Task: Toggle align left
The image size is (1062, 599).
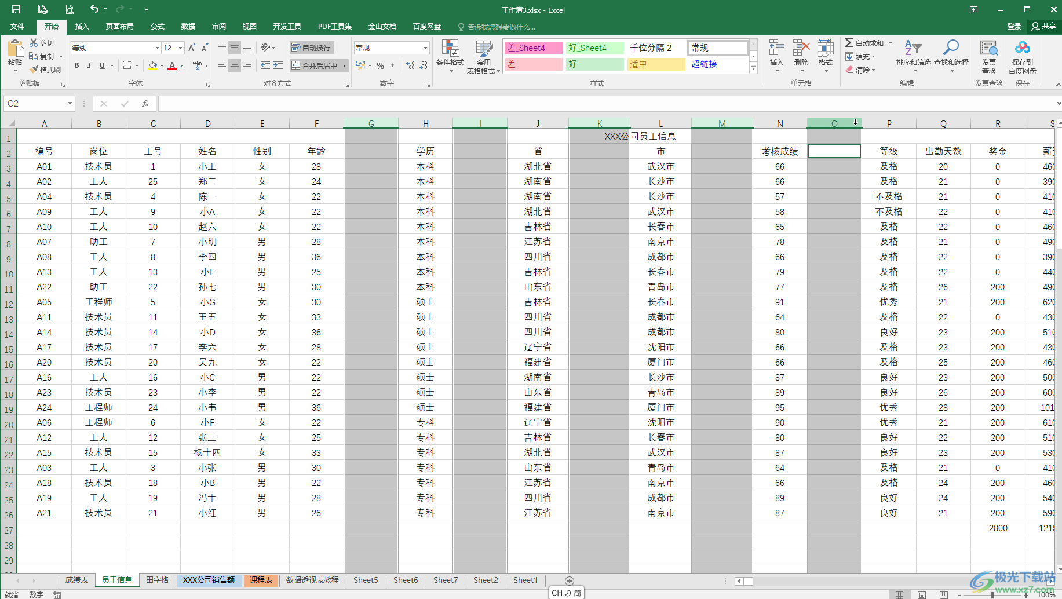Action: click(x=222, y=65)
